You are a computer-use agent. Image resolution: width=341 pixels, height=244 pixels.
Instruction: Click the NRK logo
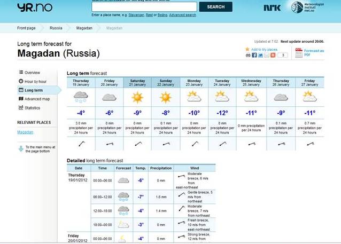point(272,7)
